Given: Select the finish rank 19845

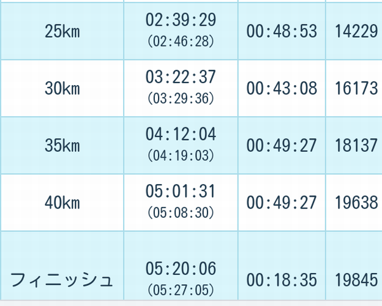Looking at the screenshot, I should 356,280.
